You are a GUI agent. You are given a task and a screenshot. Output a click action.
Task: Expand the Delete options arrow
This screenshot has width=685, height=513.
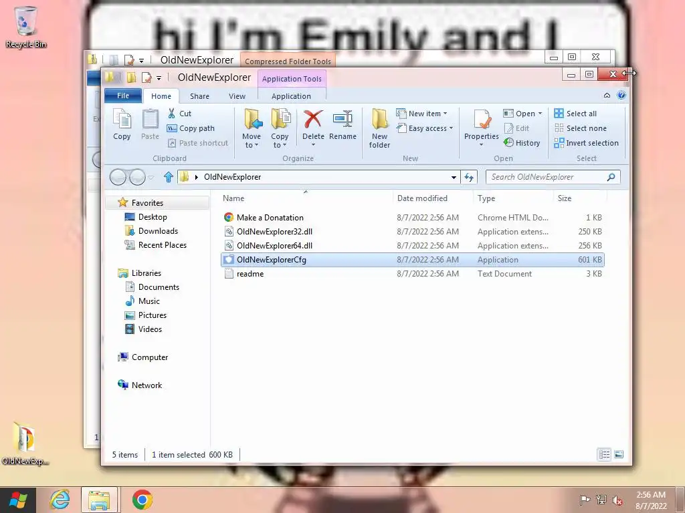tap(313, 145)
